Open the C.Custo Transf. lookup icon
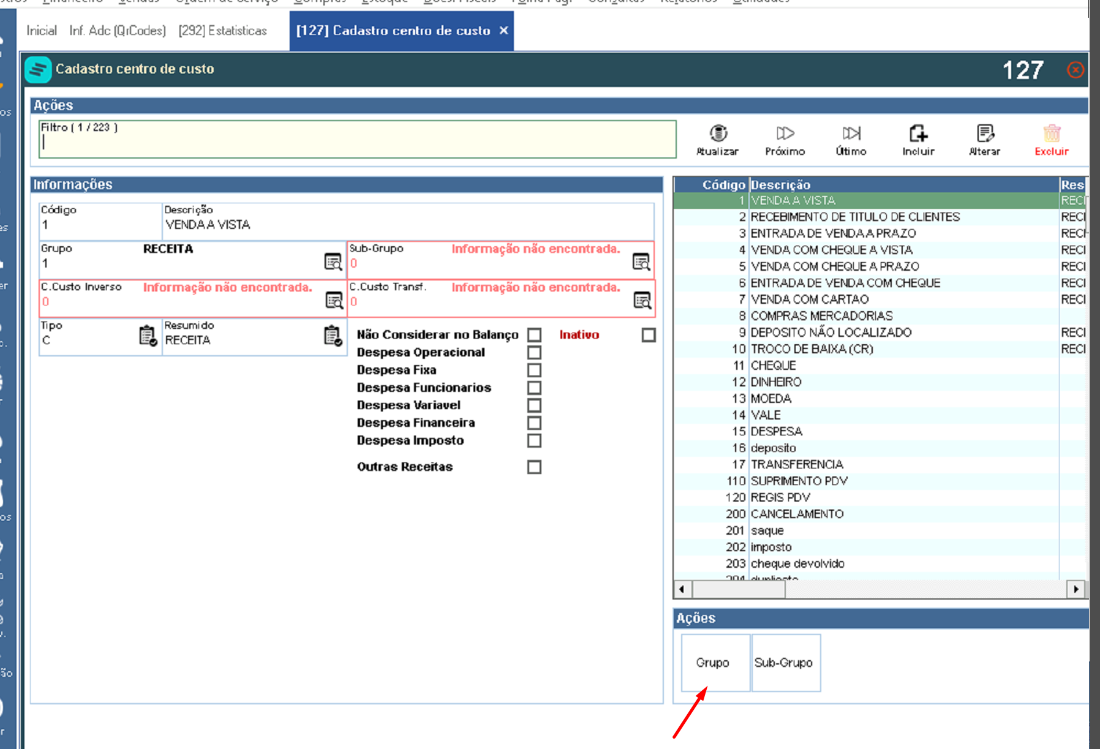 coord(642,301)
